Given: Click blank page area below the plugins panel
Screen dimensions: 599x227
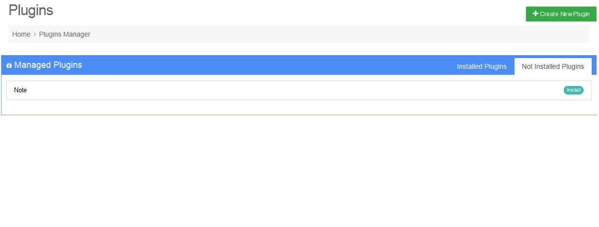Looking at the screenshot, I should pyautogui.click(x=293, y=171).
